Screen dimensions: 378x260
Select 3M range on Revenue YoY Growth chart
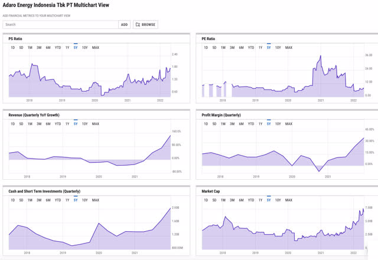point(39,124)
